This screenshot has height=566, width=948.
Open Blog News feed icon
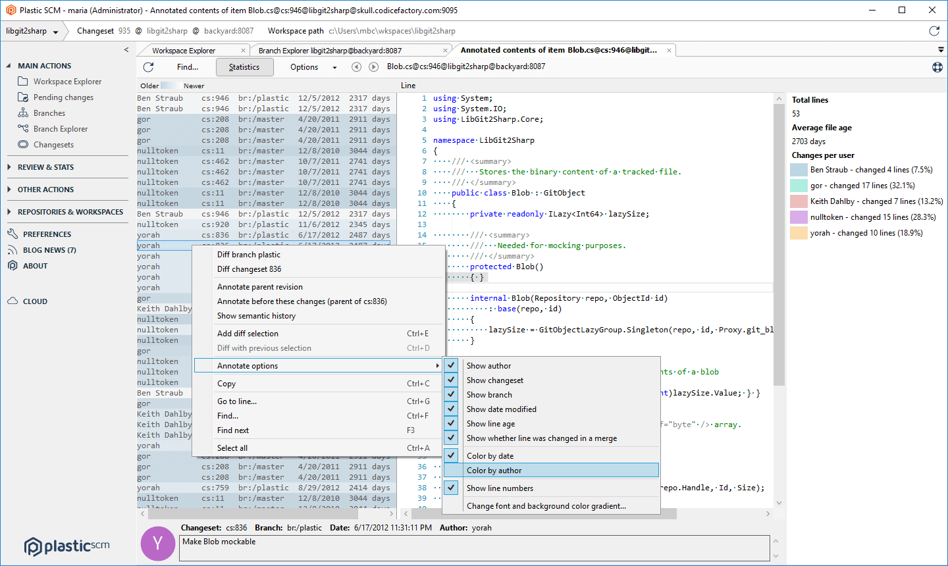13,250
